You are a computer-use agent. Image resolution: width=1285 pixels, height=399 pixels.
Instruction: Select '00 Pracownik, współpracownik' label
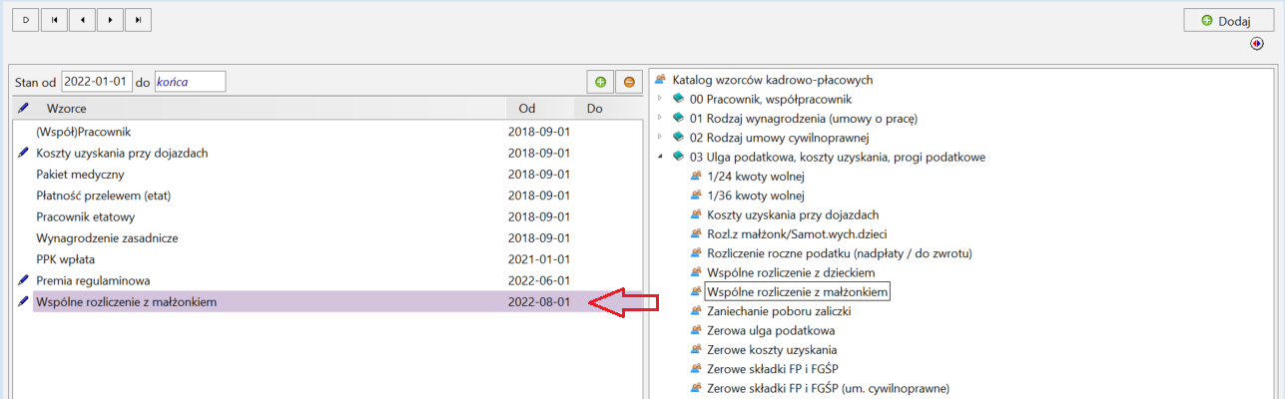771,99
